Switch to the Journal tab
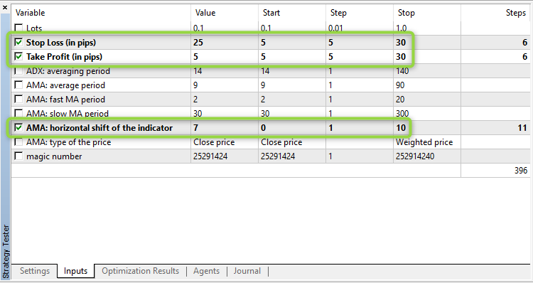The width and height of the screenshot is (533, 283). [x=247, y=271]
